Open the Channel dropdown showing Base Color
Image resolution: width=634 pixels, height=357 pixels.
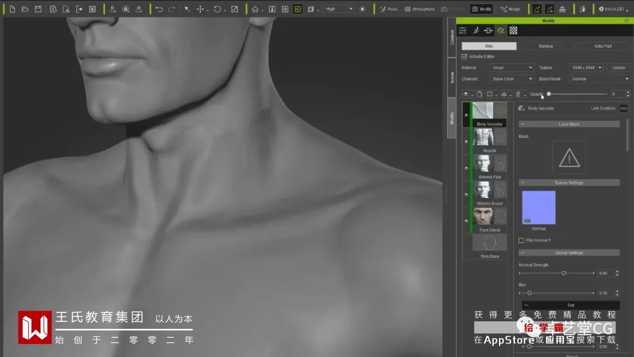tap(512, 79)
